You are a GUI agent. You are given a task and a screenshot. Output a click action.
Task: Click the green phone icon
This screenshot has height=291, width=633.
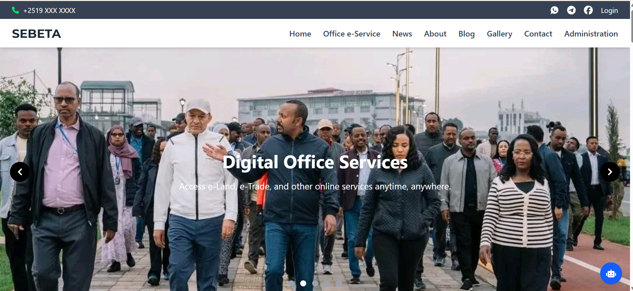tap(15, 10)
